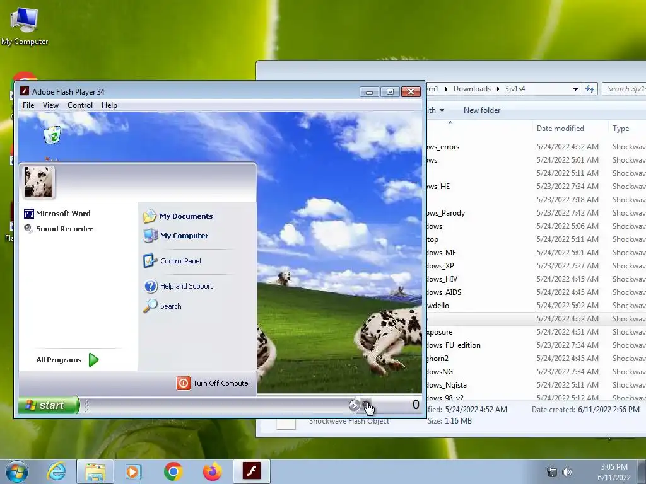Screen dimensions: 646x484
Task: Expand All Programs with the green arrow
Action: [x=93, y=360]
